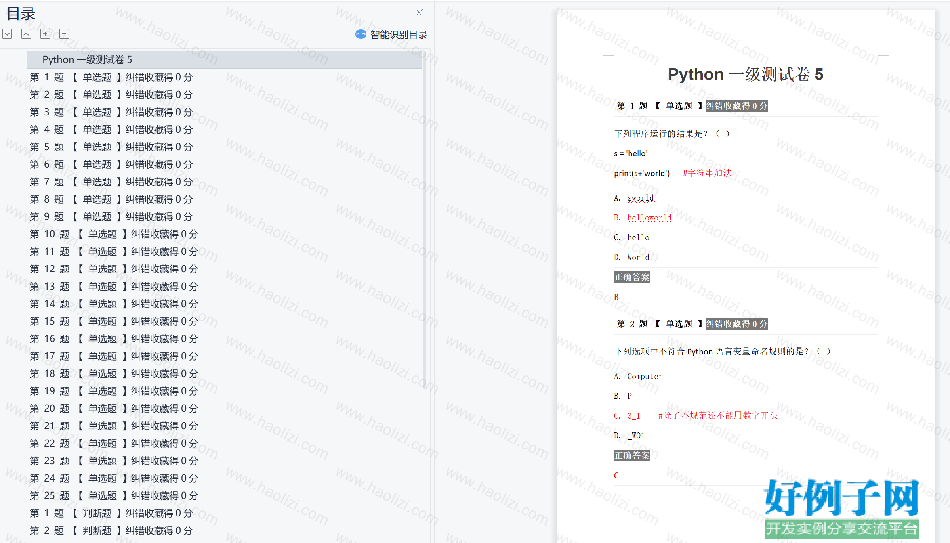Select outline entry 第 9 题 【单选题】
This screenshot has height=543, width=950.
tap(111, 217)
